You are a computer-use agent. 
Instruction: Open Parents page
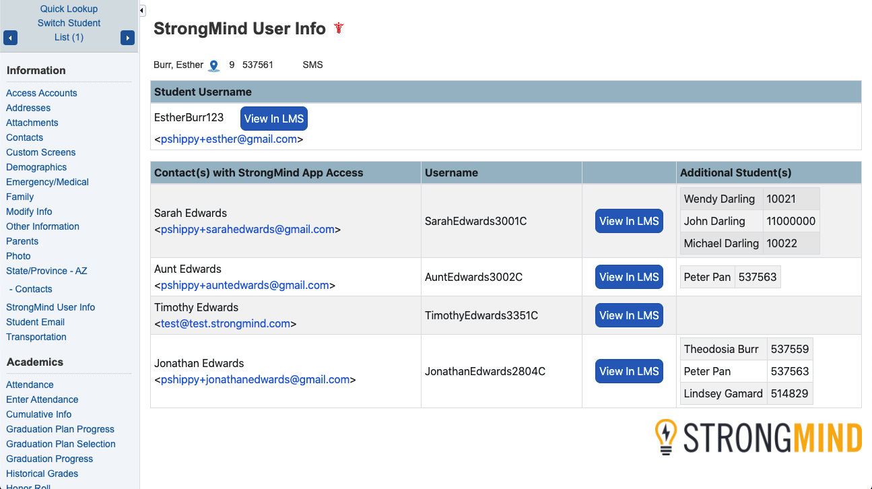[22, 241]
